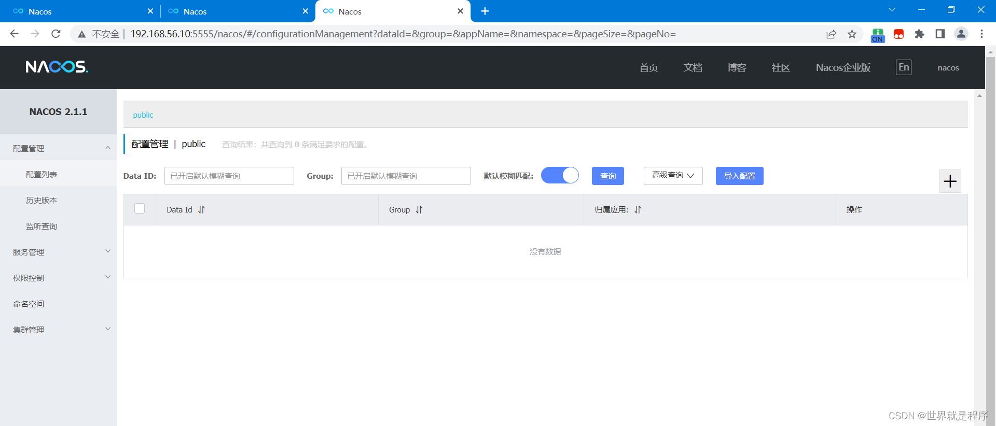The image size is (996, 426).
Task: Open Chrome three-dot menu
Action: click(981, 34)
